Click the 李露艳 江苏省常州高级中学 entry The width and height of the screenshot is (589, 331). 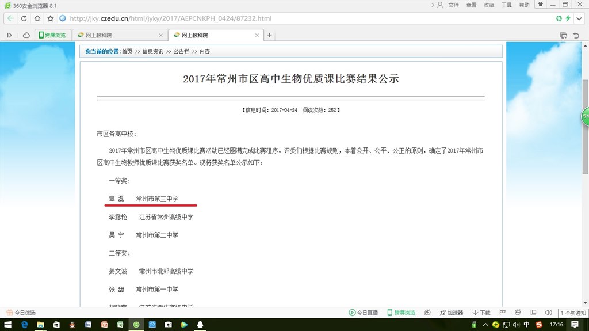(151, 217)
